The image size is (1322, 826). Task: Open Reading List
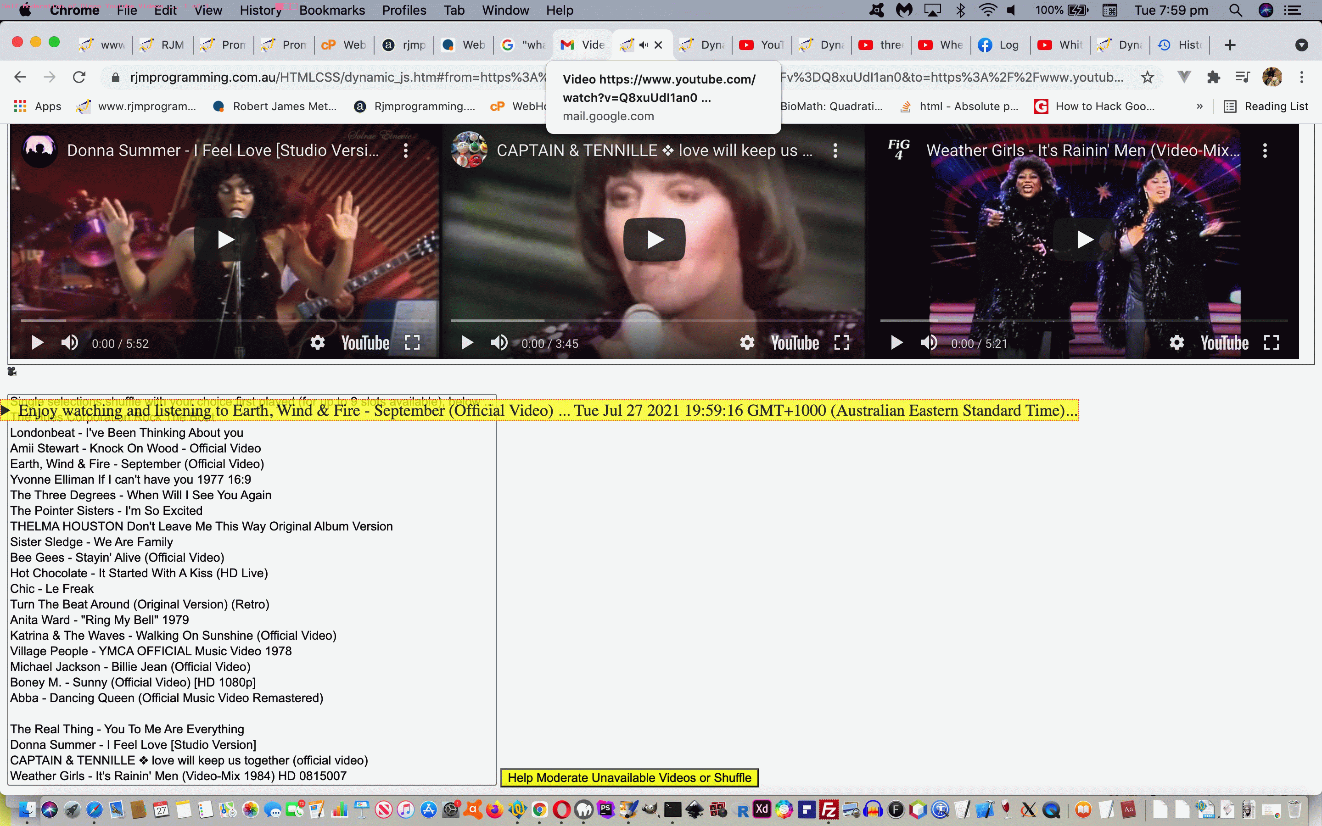click(x=1266, y=106)
